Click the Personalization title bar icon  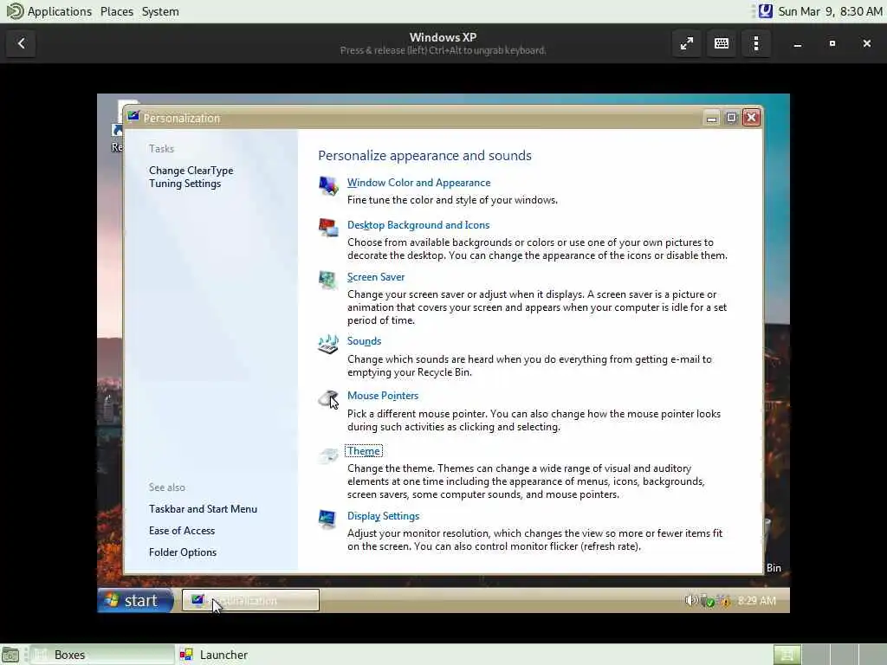pyautogui.click(x=133, y=117)
